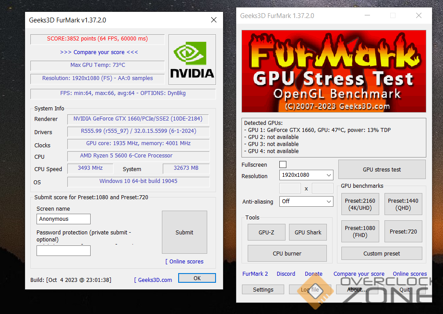Click the Screen name input field
Viewport: 443px width, 314px height.
(x=63, y=219)
